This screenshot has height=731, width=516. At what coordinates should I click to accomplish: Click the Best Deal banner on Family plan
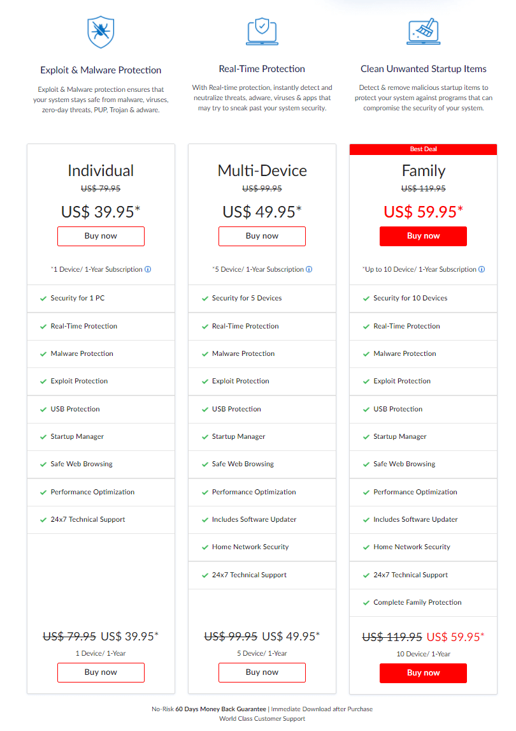[x=423, y=149]
